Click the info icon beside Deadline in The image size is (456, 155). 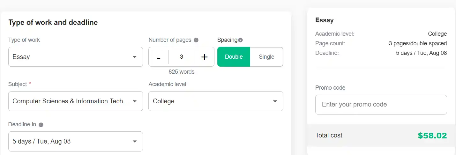[41, 125]
